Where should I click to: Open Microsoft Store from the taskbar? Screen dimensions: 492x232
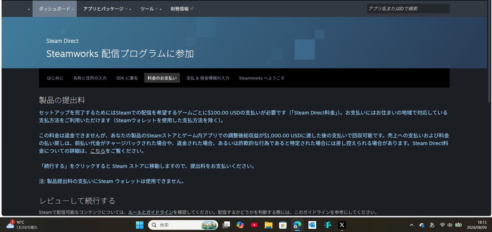click(x=282, y=225)
